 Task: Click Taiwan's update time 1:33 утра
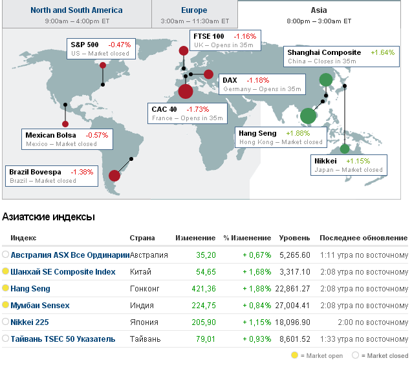(364, 339)
